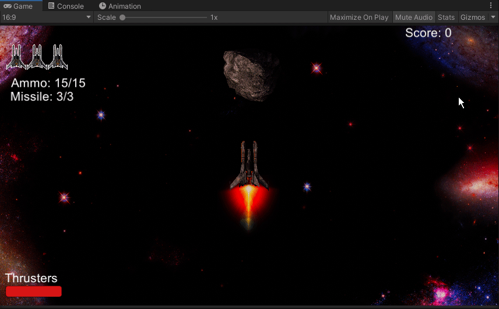The width and height of the screenshot is (499, 309).
Task: Click the Console tab list icon
Action: pyautogui.click(x=51, y=6)
